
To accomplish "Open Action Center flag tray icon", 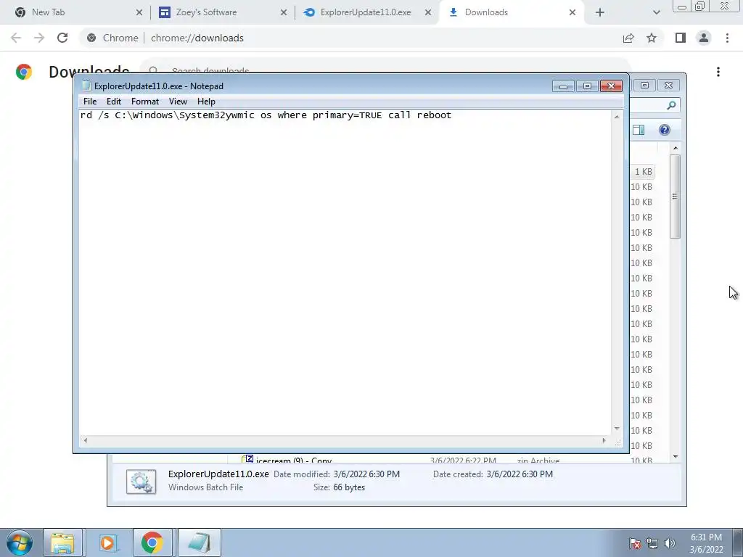I will coord(635,543).
